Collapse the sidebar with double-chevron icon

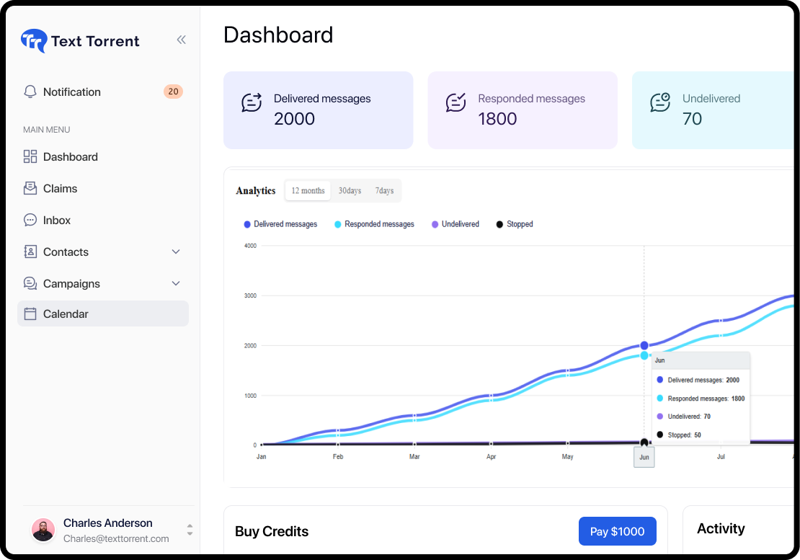181,40
